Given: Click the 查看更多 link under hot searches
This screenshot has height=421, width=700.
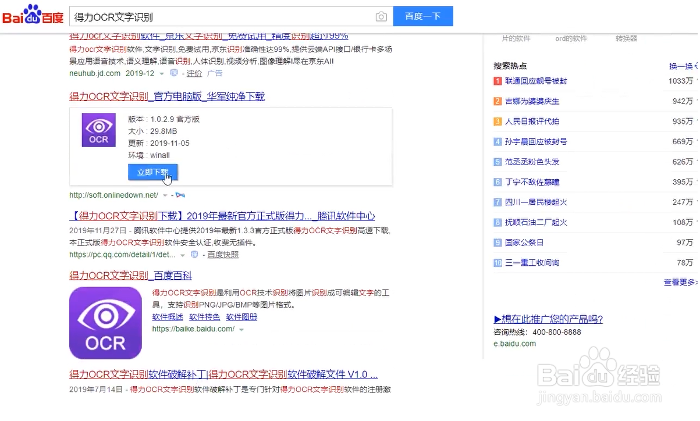Looking at the screenshot, I should point(680,283).
